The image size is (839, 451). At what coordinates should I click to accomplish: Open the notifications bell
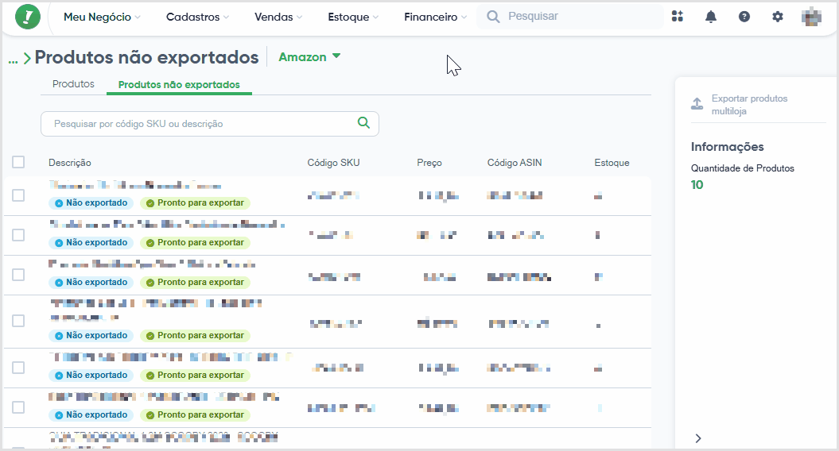coord(711,17)
